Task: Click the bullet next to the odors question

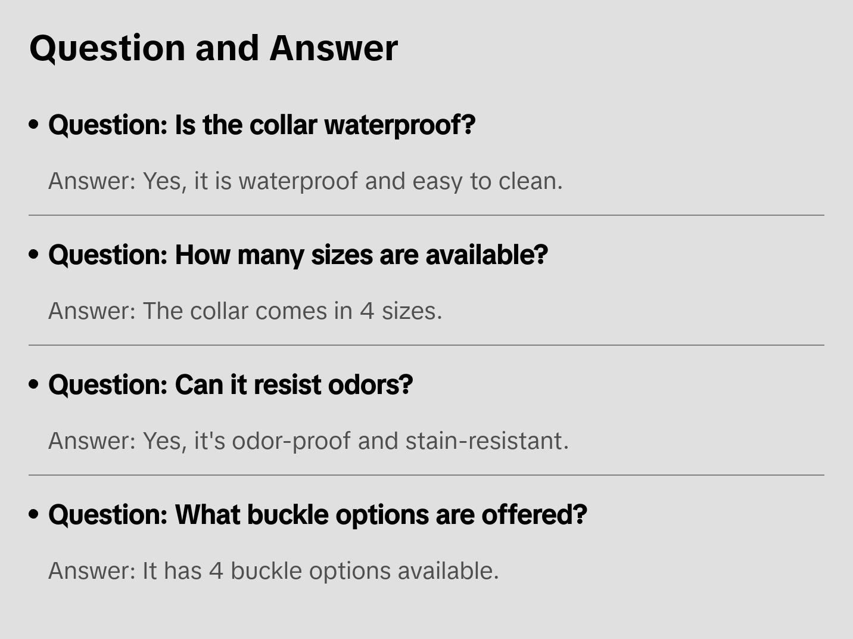Action: click(34, 384)
